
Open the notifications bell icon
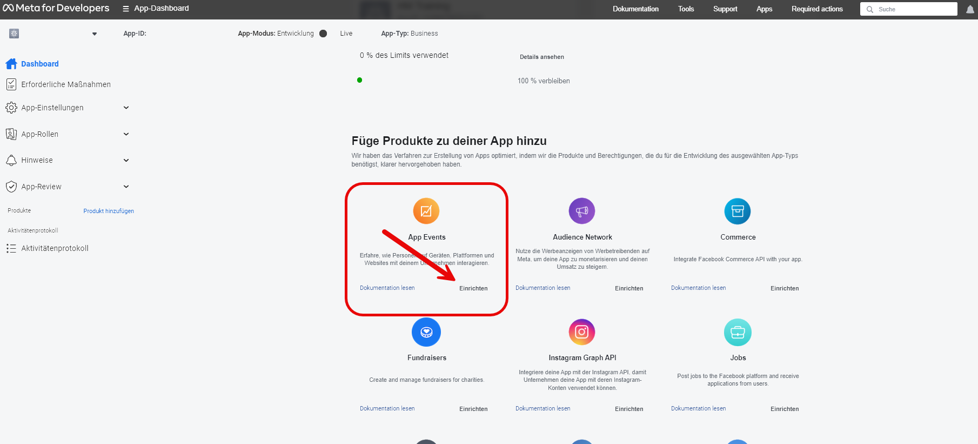[970, 9]
